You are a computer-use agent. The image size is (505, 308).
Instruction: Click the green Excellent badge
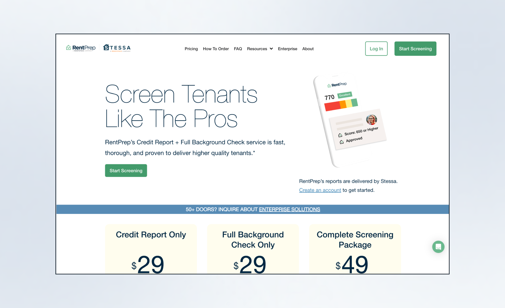344,95
